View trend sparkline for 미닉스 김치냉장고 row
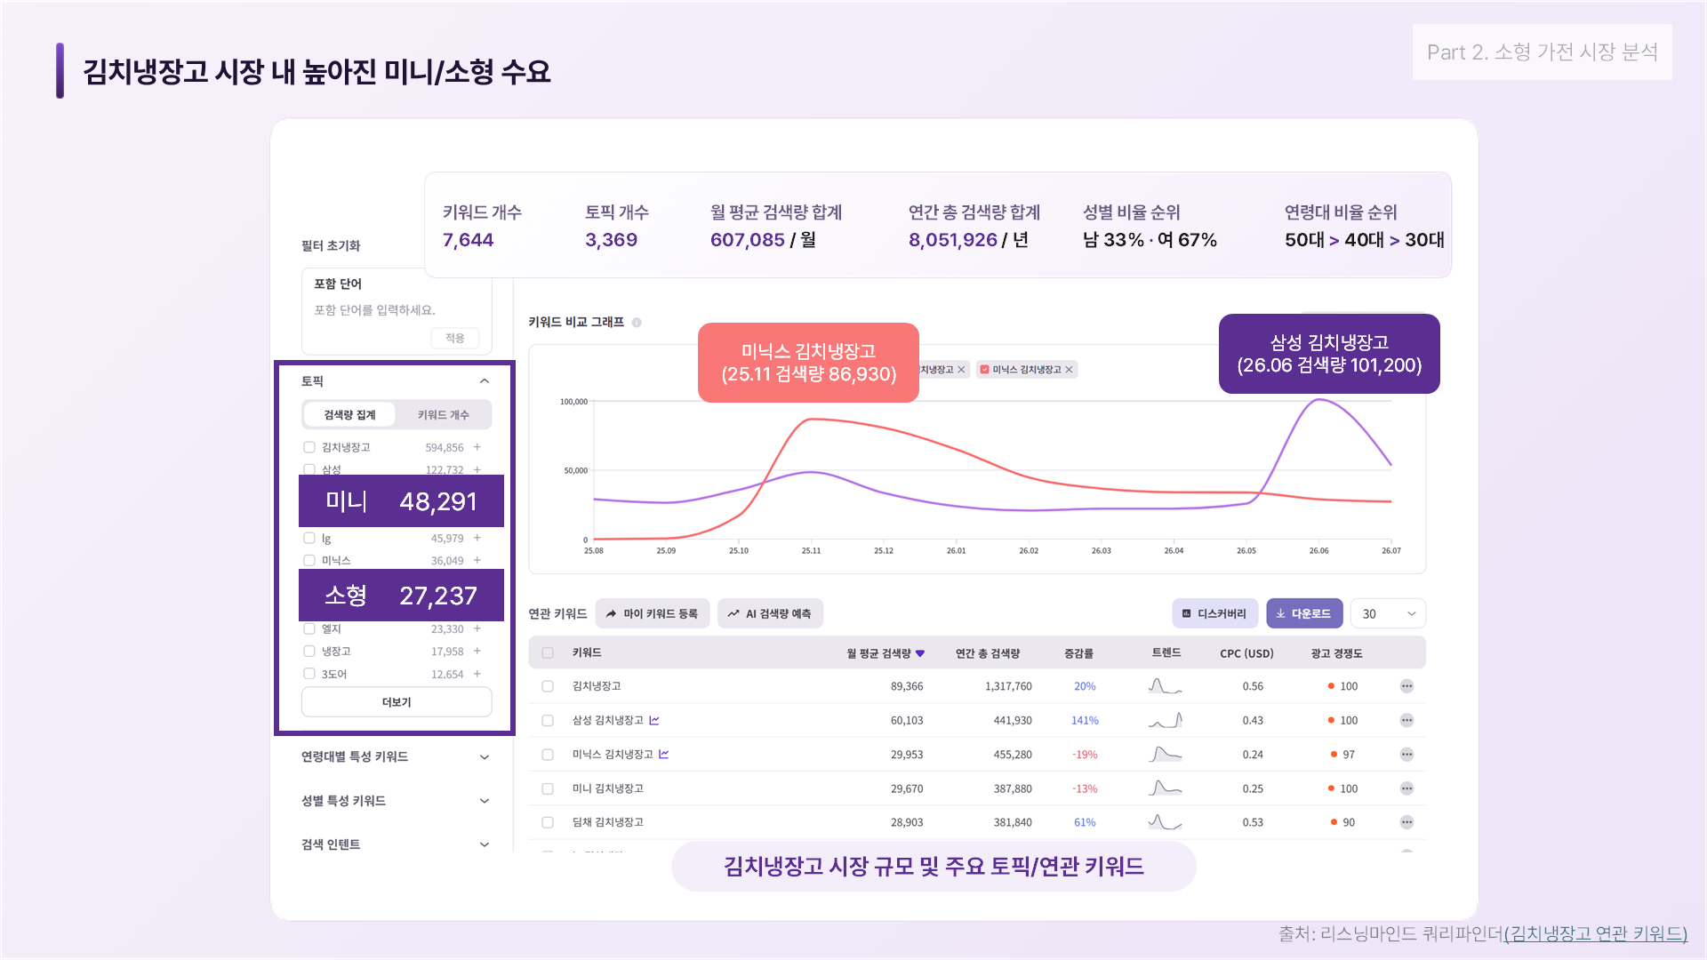 1165,754
